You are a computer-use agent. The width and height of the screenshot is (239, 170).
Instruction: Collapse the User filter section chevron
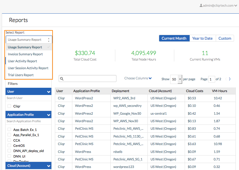pyautogui.click(x=48, y=92)
